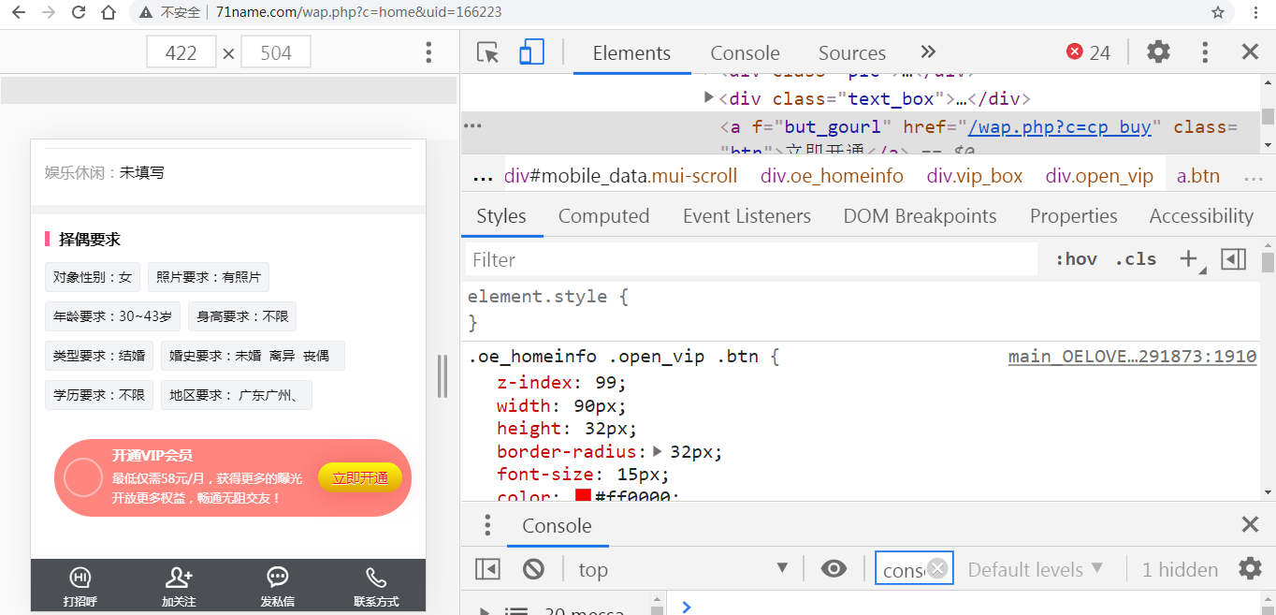
Task: Open console settings gear
Action: pyautogui.click(x=1250, y=569)
